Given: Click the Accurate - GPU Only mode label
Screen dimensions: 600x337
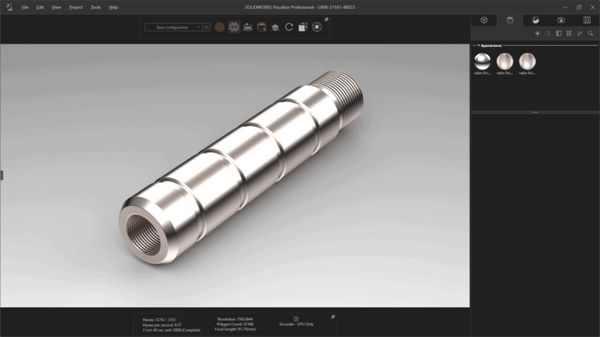Looking at the screenshot, I should 296,324.
